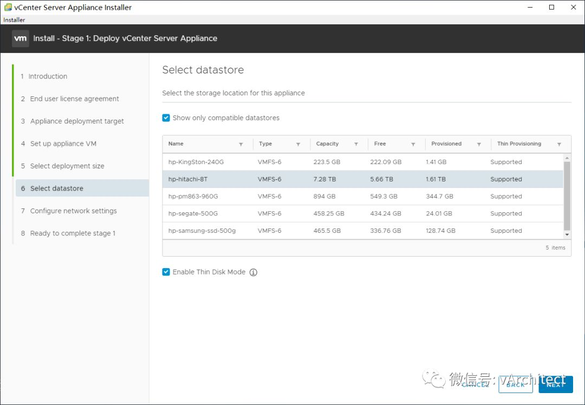Screen dimensions: 585x405
Task: Click Supported in hp-segate-500G row
Action: [506, 214]
